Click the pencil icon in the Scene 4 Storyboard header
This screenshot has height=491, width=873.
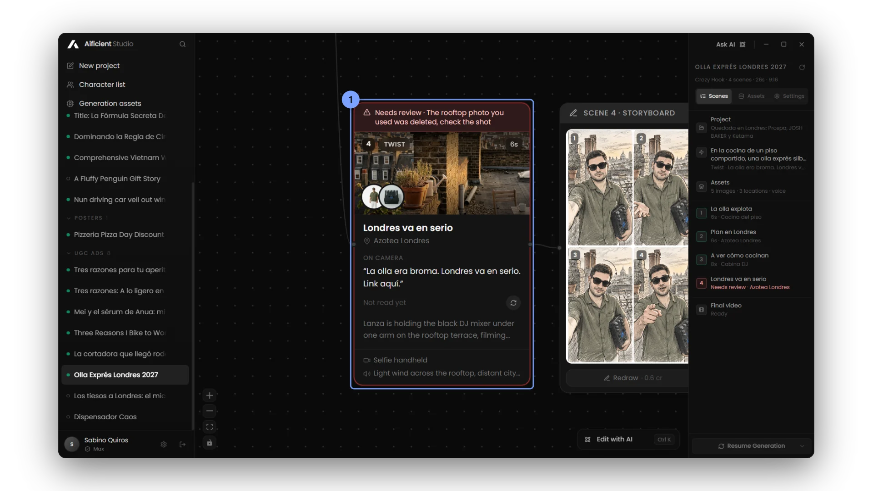pyautogui.click(x=573, y=113)
